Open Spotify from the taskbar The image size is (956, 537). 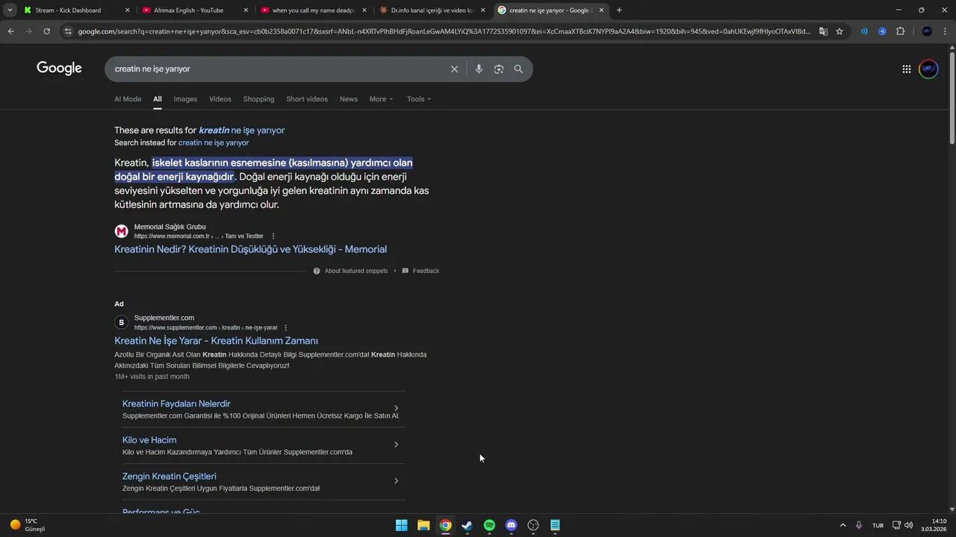(x=489, y=525)
